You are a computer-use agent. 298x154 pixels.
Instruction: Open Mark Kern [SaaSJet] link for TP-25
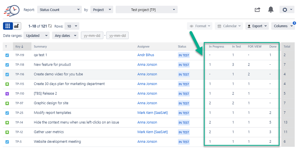click(153, 113)
